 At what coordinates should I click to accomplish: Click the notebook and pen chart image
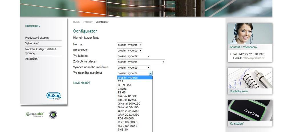pos(250,78)
